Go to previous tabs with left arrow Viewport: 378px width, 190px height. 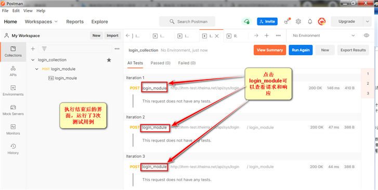click(128, 35)
